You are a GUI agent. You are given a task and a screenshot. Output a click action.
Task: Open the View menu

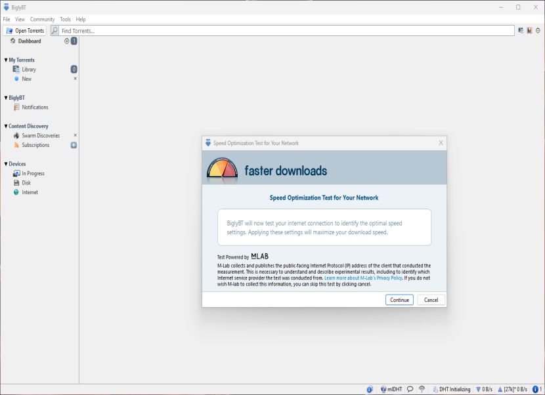pyautogui.click(x=20, y=19)
